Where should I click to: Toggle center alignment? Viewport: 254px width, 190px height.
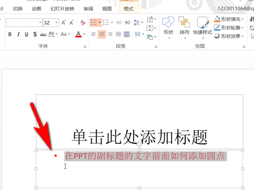(102, 34)
